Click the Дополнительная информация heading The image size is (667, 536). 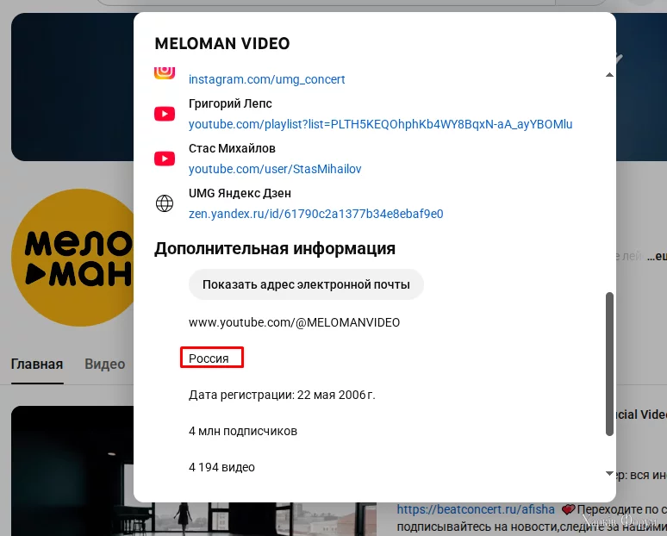click(275, 248)
